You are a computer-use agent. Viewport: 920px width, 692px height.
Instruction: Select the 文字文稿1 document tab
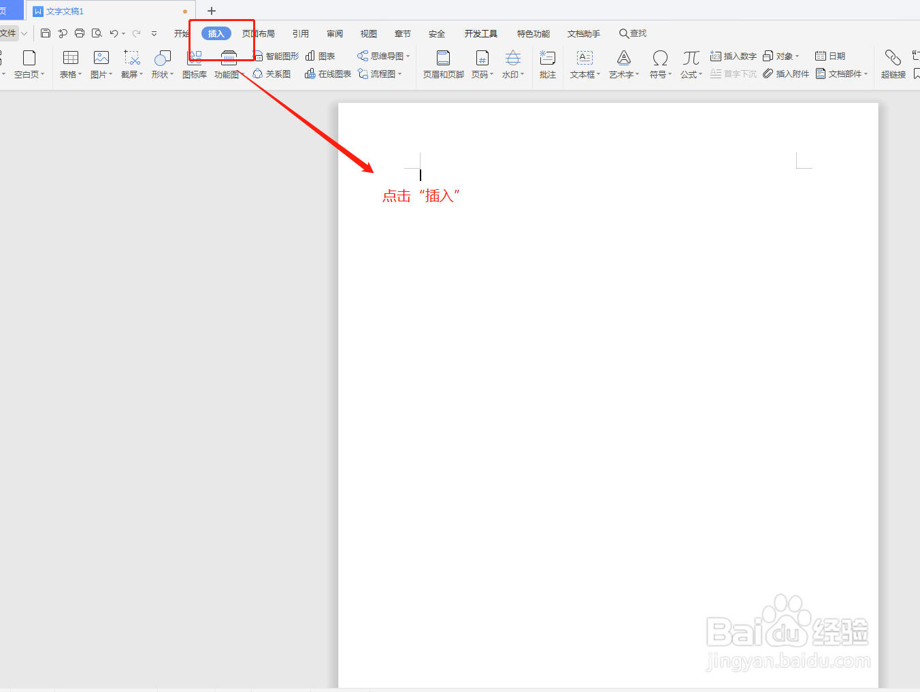[110, 11]
